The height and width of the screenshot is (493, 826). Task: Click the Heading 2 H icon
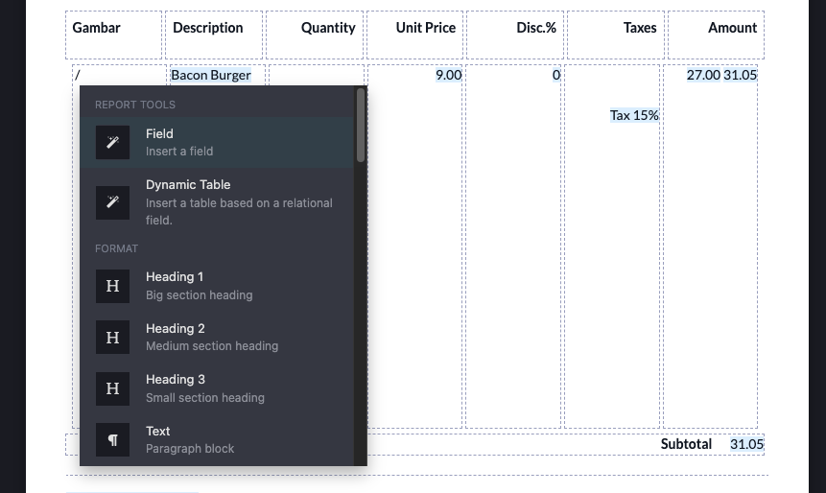(113, 337)
